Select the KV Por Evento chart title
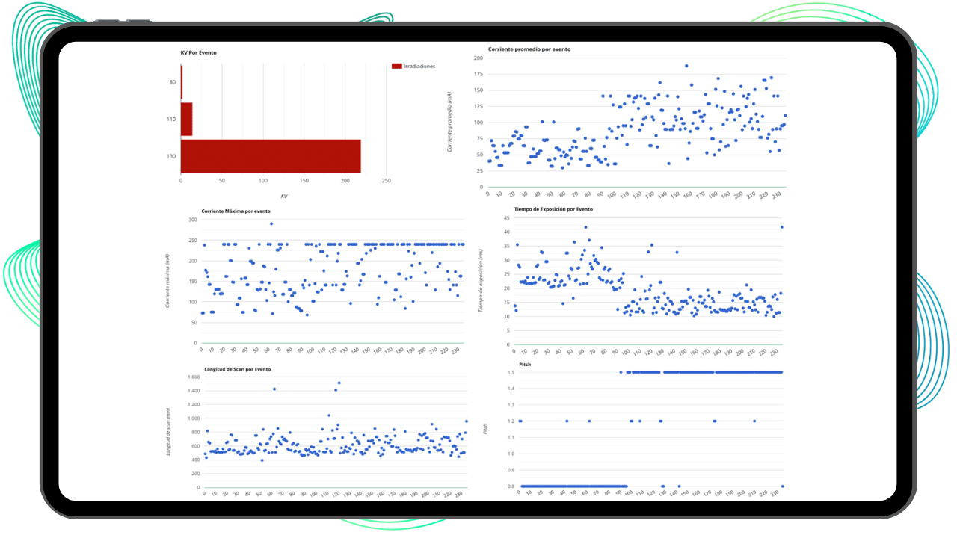The image size is (957, 538). [x=199, y=52]
